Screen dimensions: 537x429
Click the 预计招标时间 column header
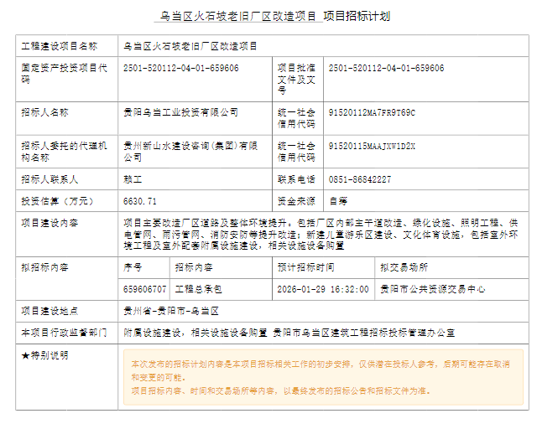(x=305, y=267)
